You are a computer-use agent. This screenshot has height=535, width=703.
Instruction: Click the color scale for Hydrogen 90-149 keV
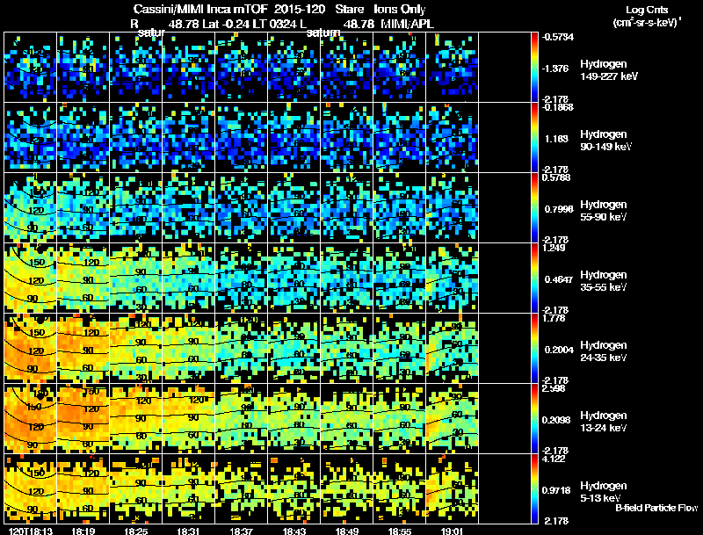[x=534, y=137]
